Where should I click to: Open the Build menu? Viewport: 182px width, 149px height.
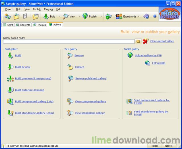point(19,9)
